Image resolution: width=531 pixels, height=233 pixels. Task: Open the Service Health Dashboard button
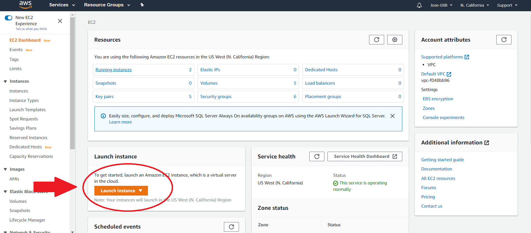point(365,156)
